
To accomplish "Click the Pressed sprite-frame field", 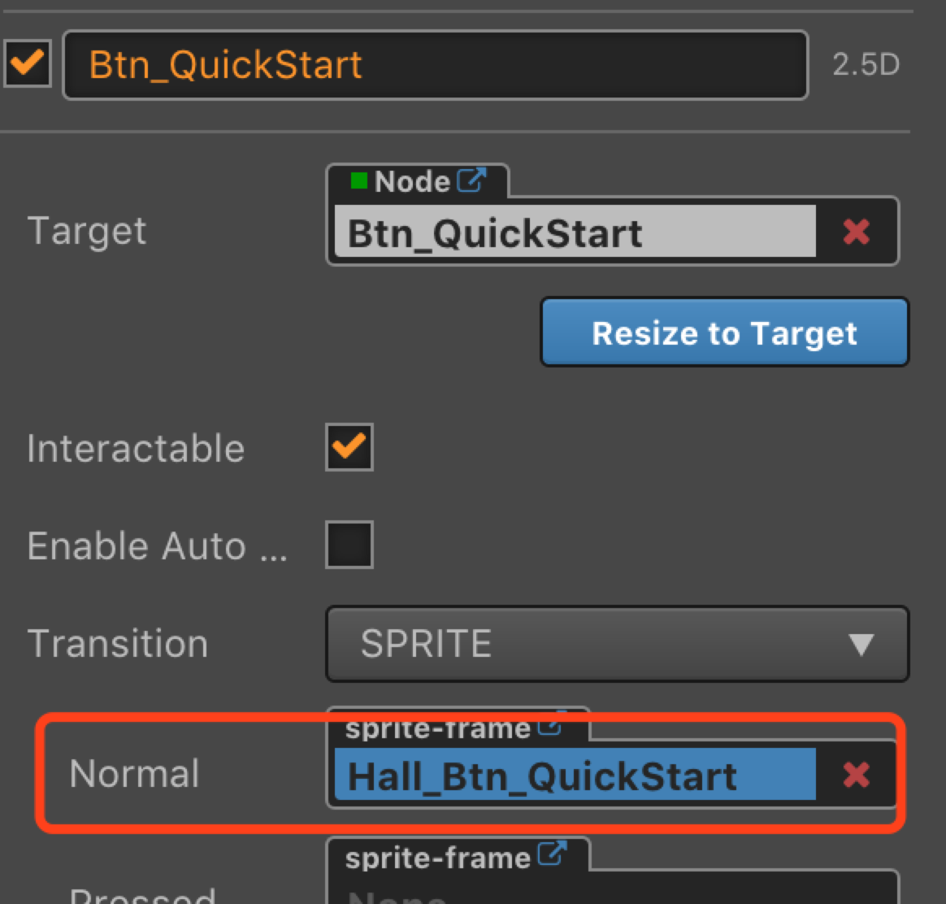I will pyautogui.click(x=611, y=893).
